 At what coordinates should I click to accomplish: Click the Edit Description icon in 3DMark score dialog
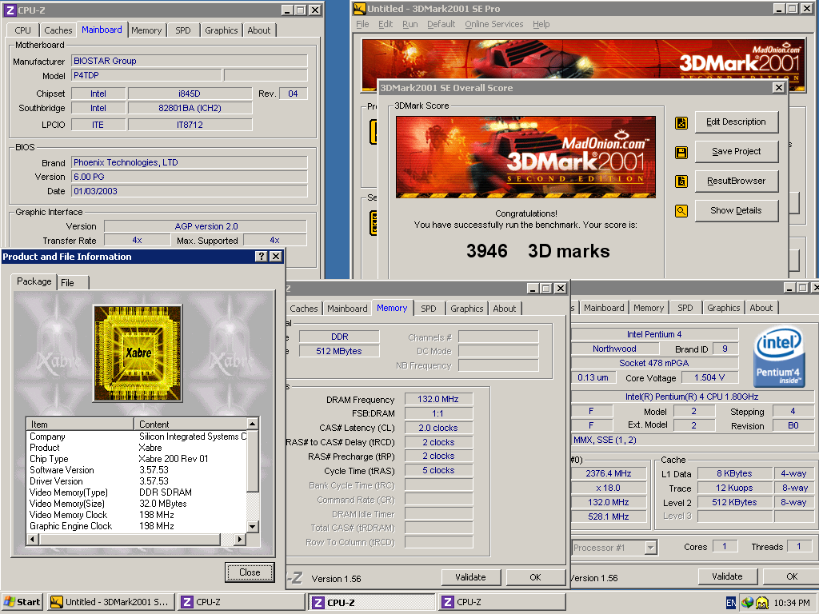[x=681, y=123]
